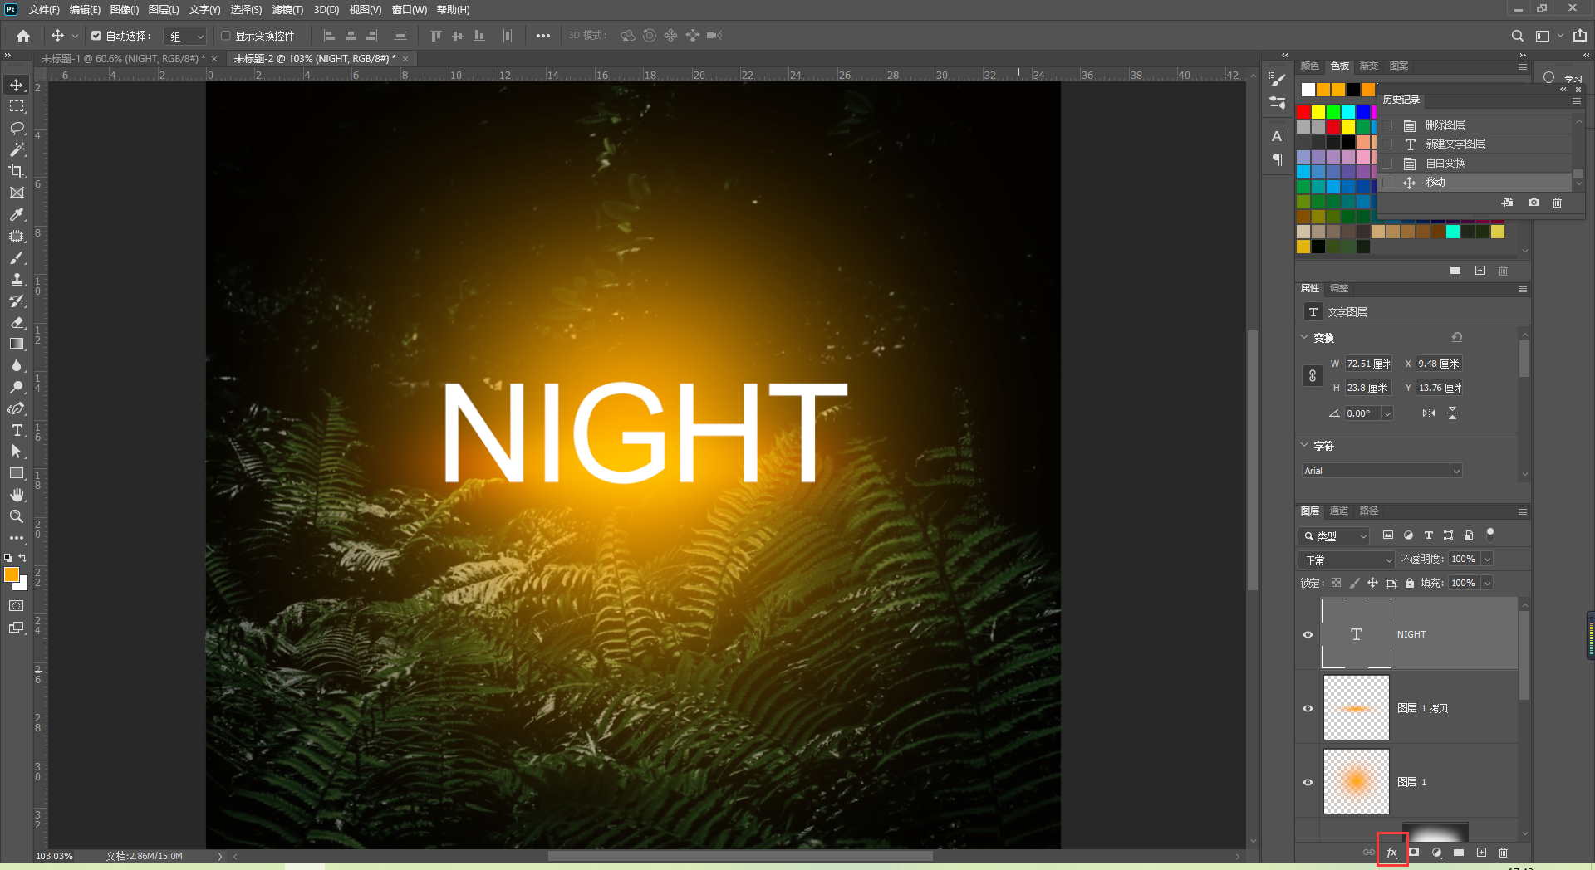Collapse the 变换 section
Viewport: 1595px width, 870px height.
tap(1304, 337)
